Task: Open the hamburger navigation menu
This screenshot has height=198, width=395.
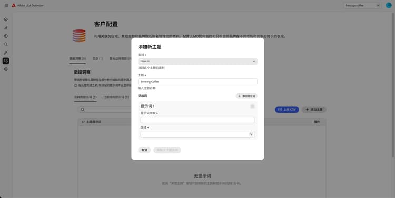Action: (x=6, y=5)
